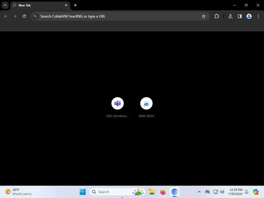Screen dimensions: 264x198
Task: Select the New Tab browser tab
Action: pyautogui.click(x=40, y=5)
